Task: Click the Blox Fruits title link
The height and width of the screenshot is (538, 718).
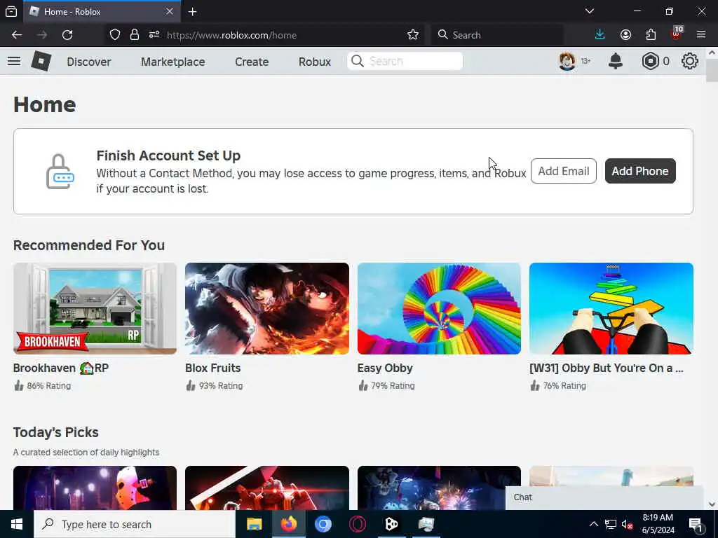Action: pos(213,368)
